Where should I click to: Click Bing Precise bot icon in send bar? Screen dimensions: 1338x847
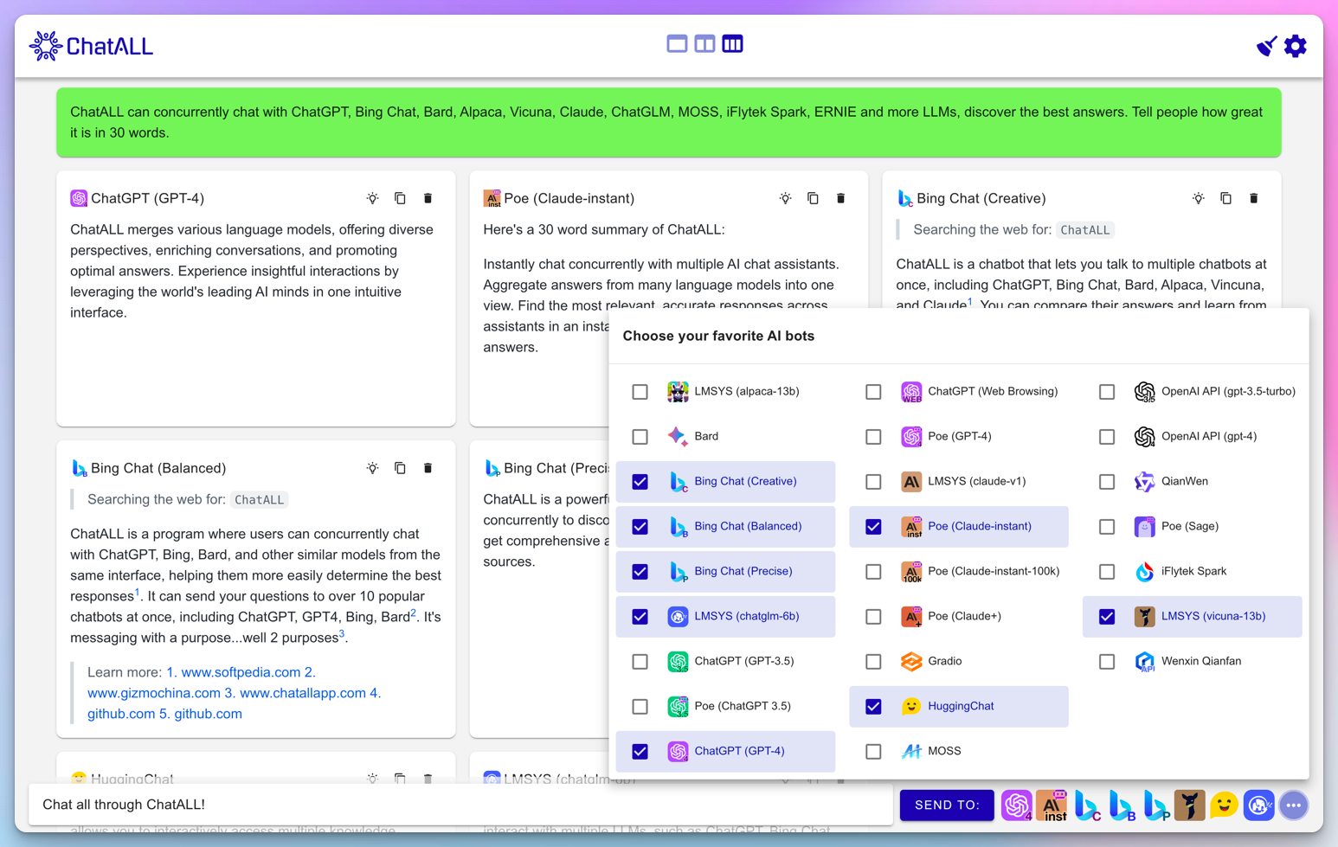pyautogui.click(x=1155, y=805)
